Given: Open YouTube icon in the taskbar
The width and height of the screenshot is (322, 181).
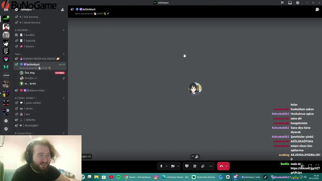Looking at the screenshot, I should coord(111,177).
